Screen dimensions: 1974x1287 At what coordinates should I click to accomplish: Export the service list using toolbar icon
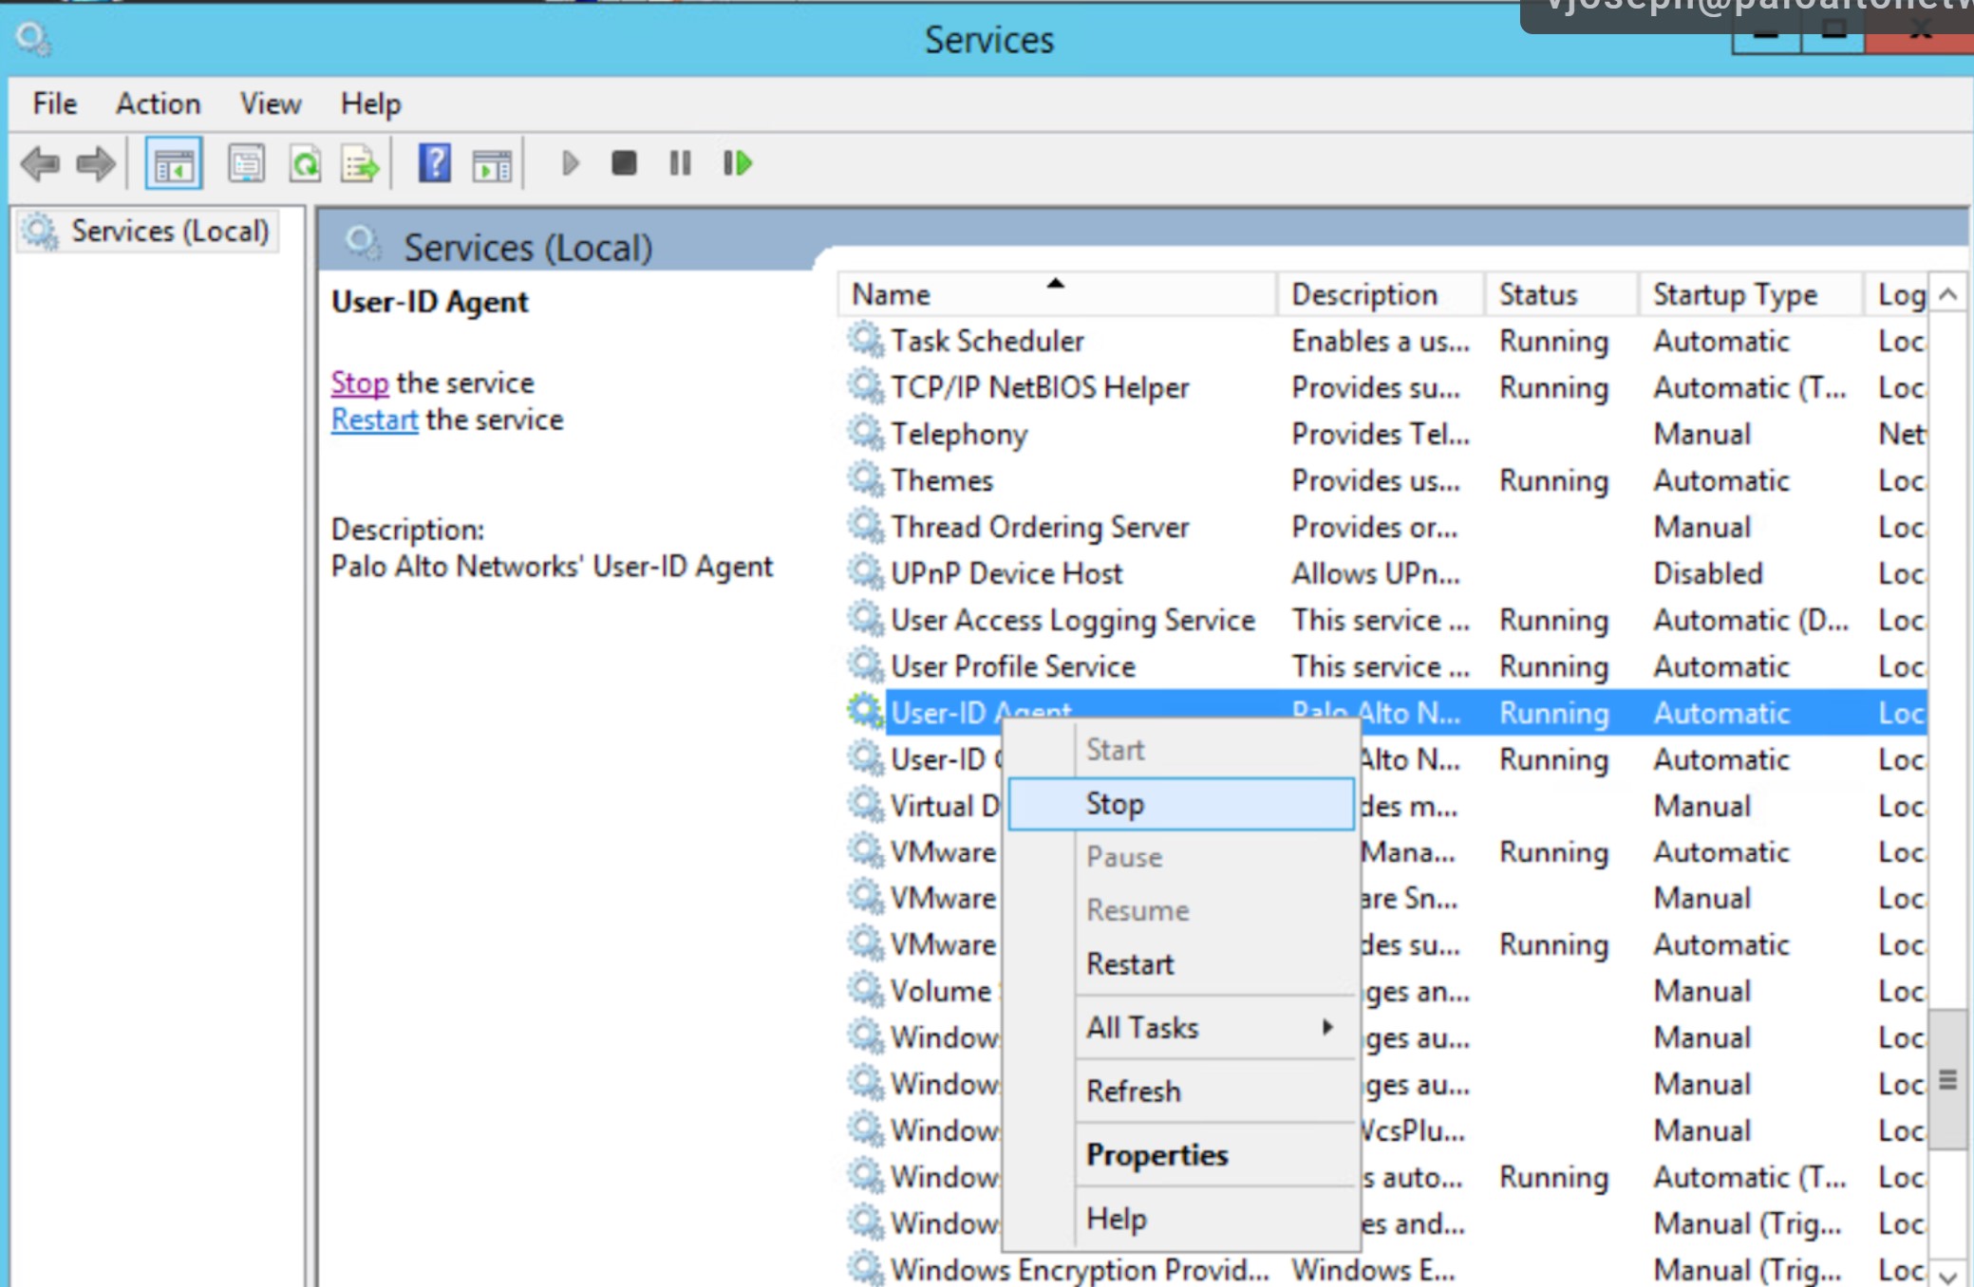[359, 163]
